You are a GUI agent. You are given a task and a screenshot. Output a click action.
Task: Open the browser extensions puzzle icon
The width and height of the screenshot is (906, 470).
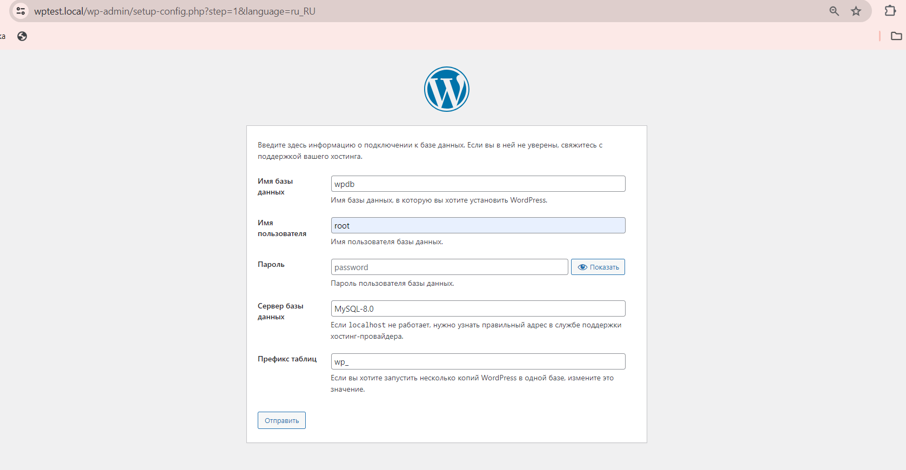(x=890, y=11)
